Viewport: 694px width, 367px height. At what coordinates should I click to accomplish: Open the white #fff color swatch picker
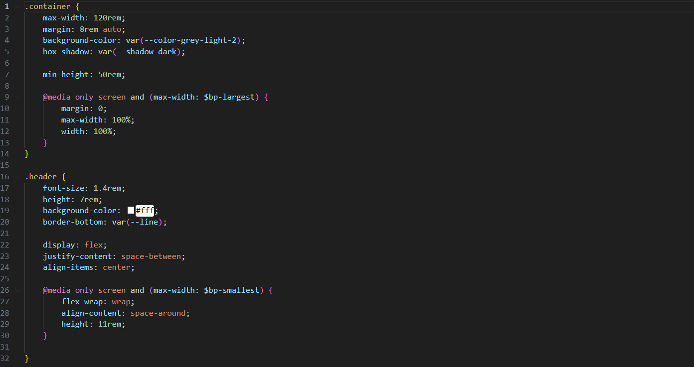pyautogui.click(x=131, y=211)
